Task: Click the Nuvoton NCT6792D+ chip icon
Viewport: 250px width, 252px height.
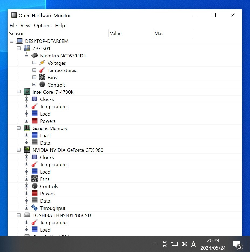Action: [x=35, y=56]
